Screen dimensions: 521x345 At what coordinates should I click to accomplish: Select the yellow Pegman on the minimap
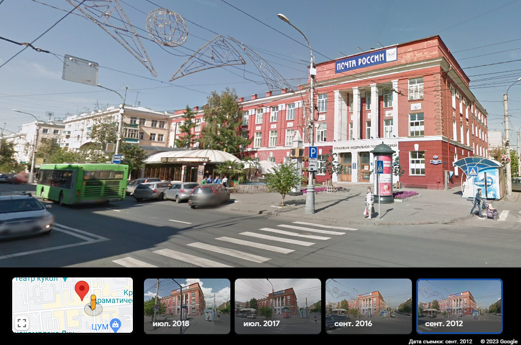coord(94,302)
